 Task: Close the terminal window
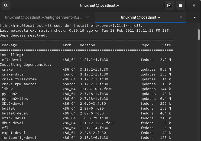coord(194,5)
